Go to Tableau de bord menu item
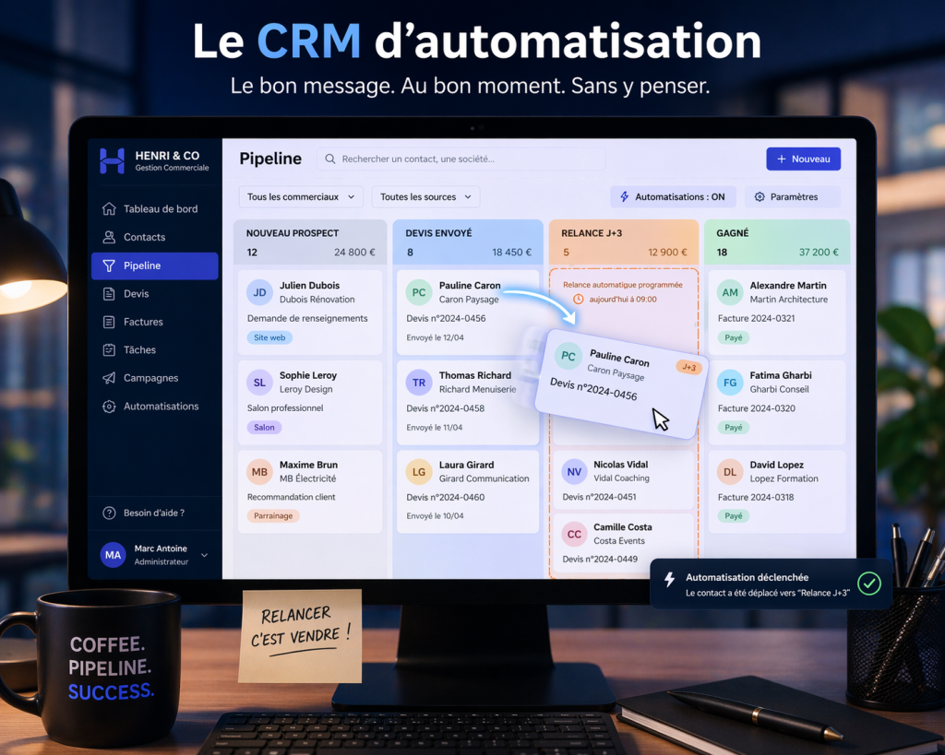 pyautogui.click(x=154, y=209)
